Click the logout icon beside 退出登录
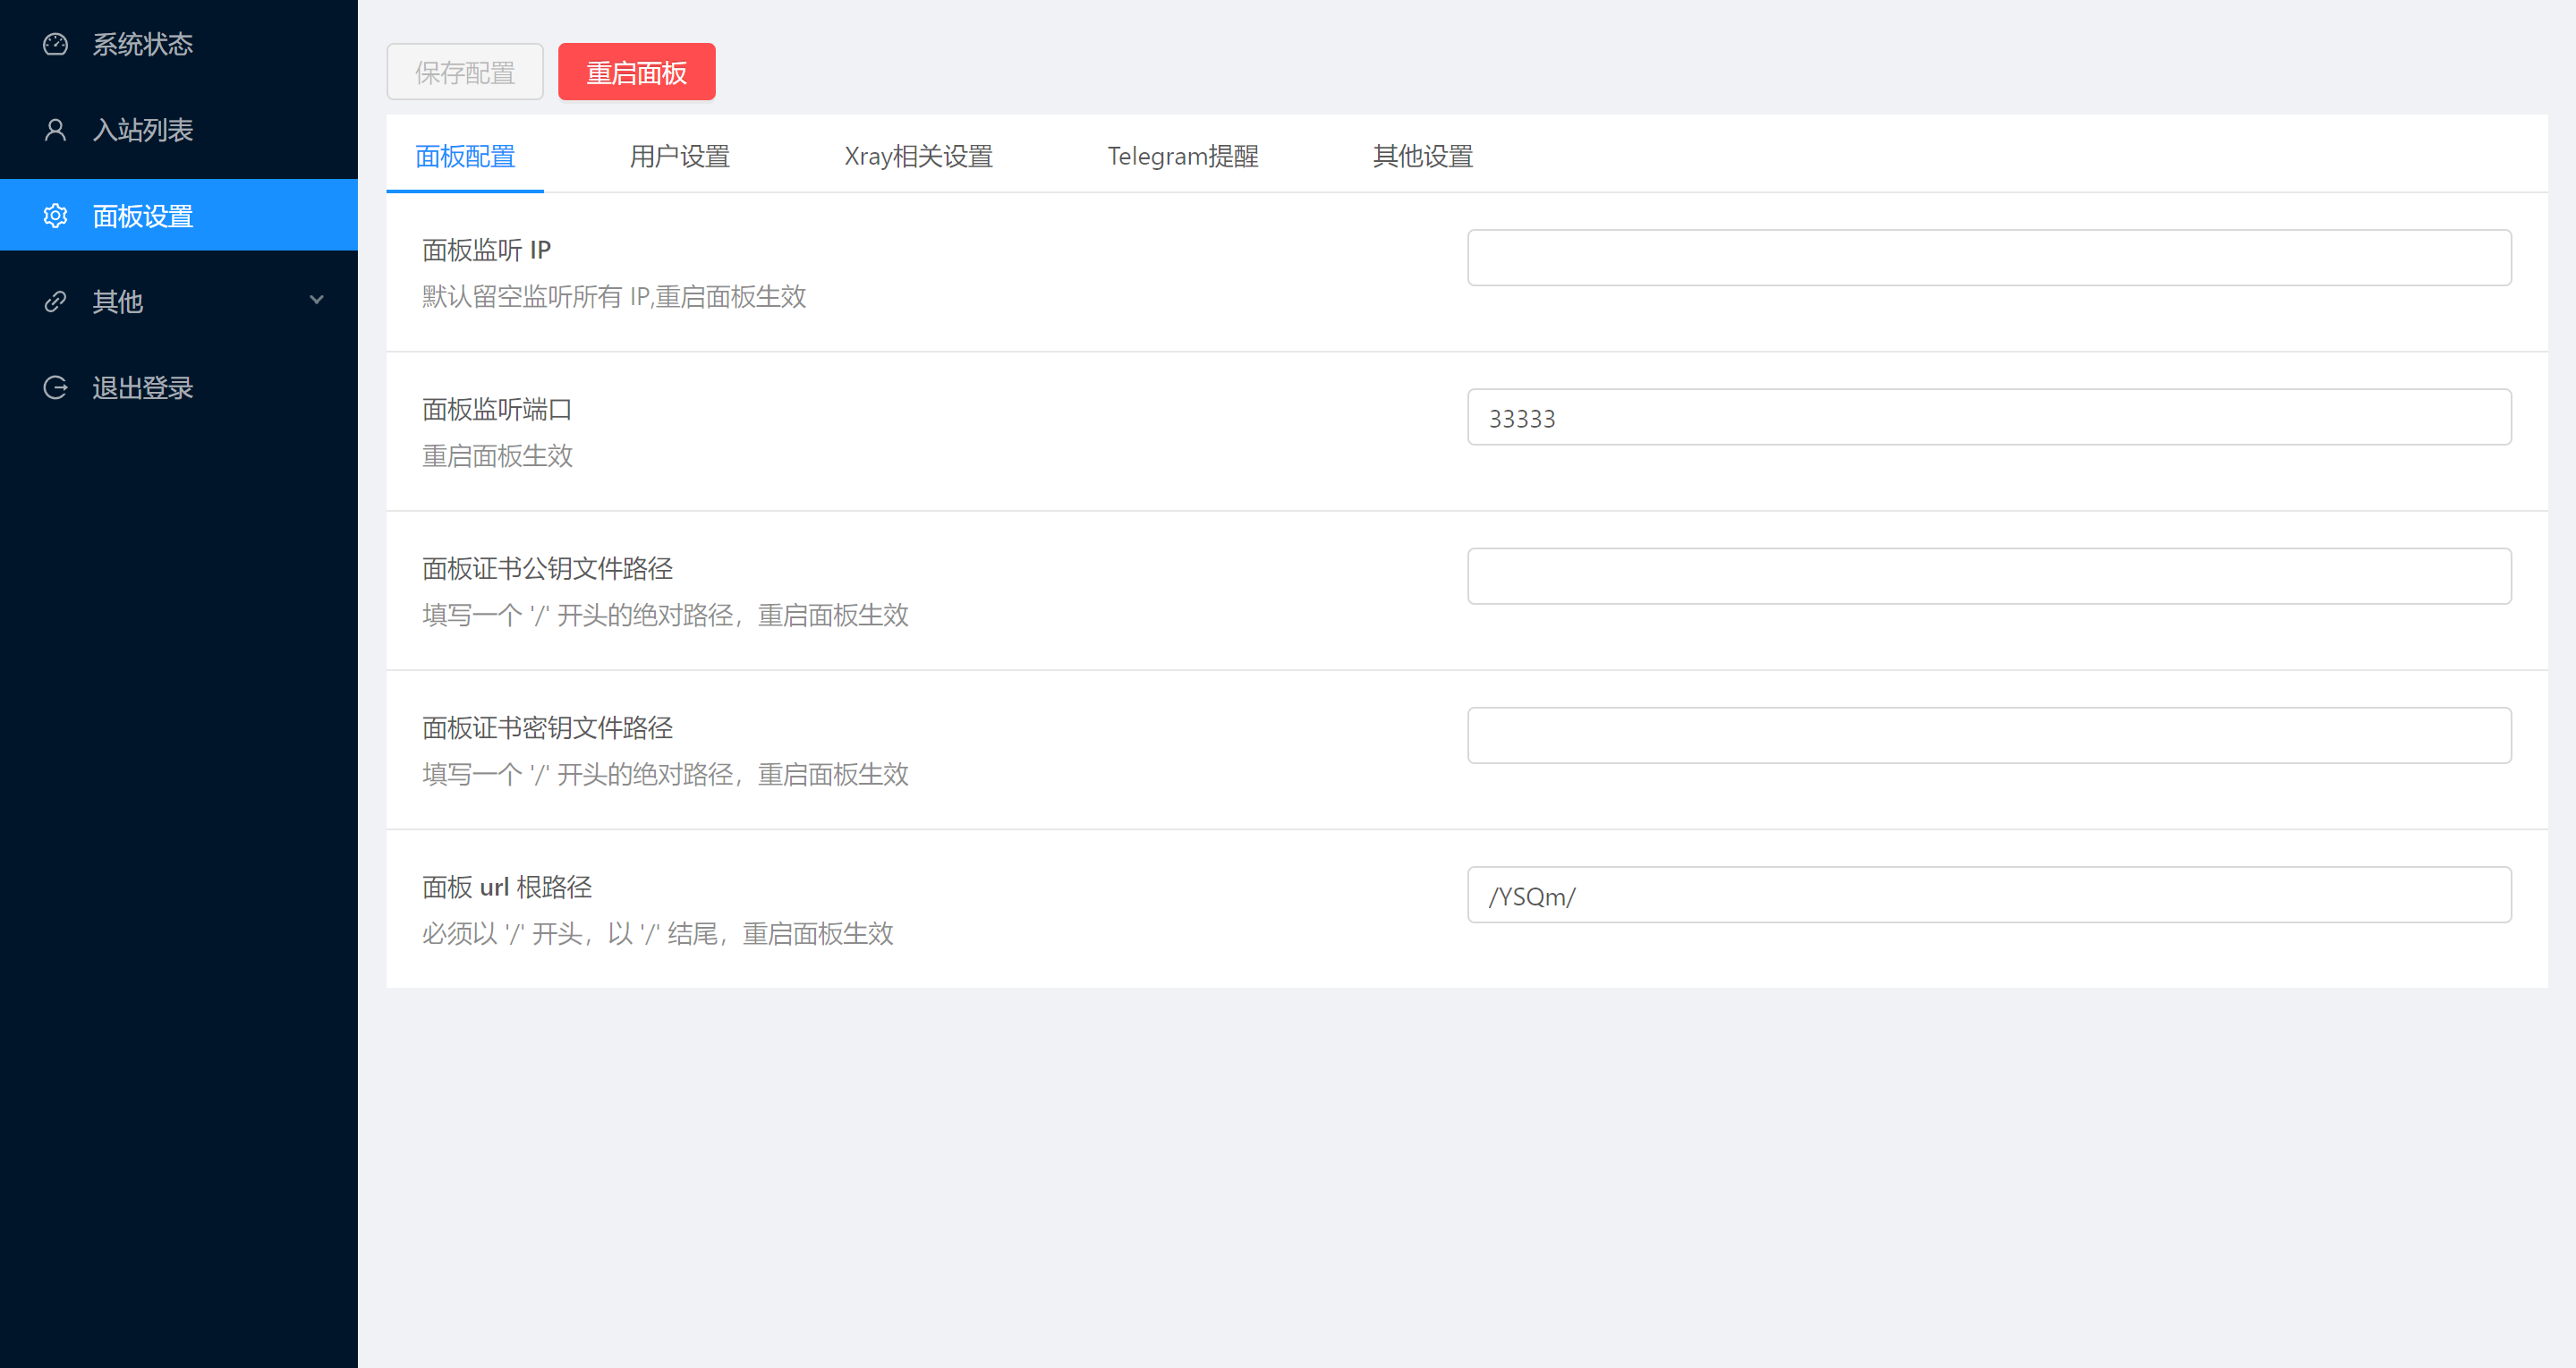The height and width of the screenshot is (1368, 2576). click(55, 388)
